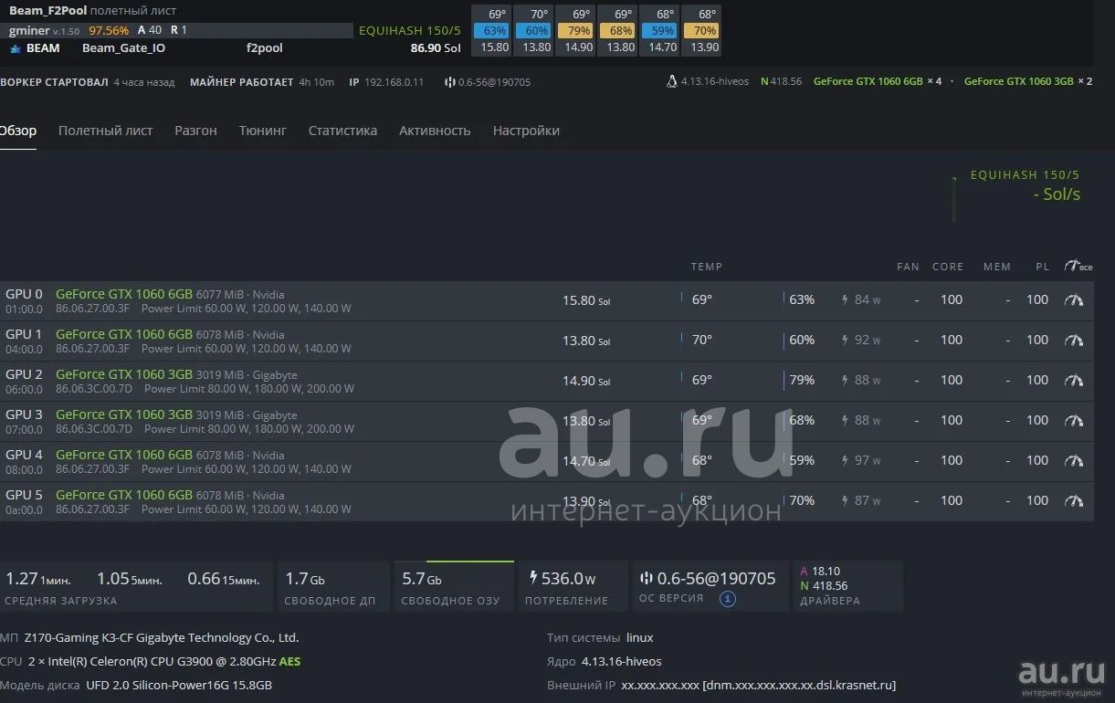The image size is (1115, 703).
Task: Click the A 18.10 driver version
Action: pyautogui.click(x=820, y=572)
